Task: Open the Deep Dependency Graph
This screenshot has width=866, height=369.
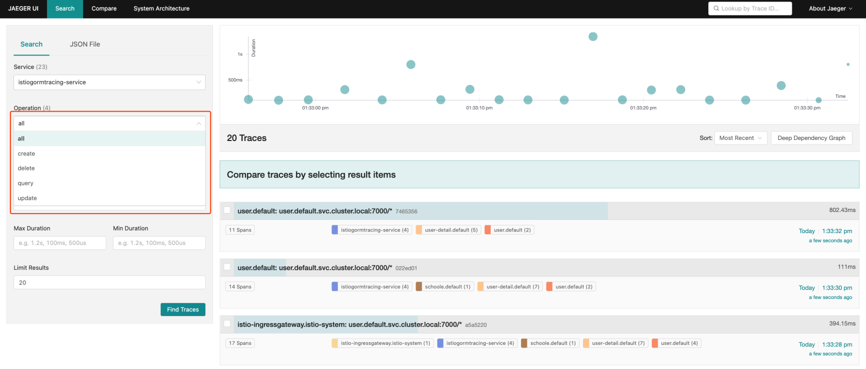Action: tap(811, 138)
